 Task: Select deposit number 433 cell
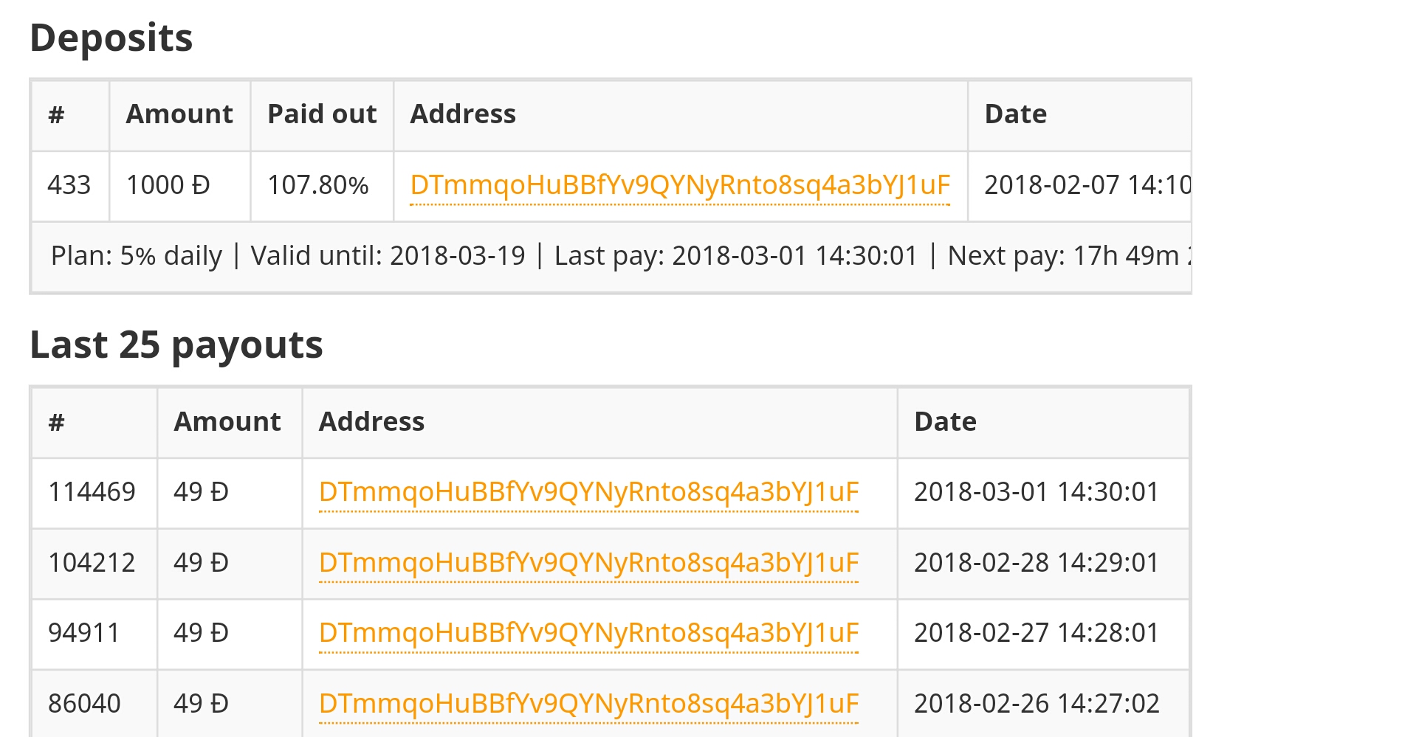click(70, 185)
